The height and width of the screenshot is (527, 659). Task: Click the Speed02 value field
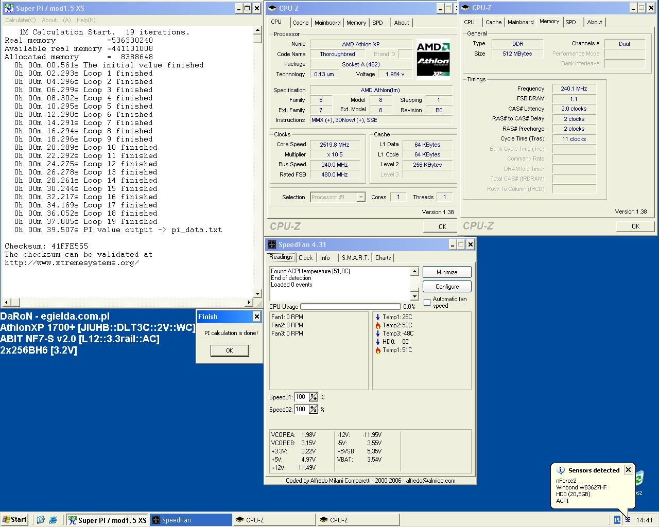click(301, 409)
